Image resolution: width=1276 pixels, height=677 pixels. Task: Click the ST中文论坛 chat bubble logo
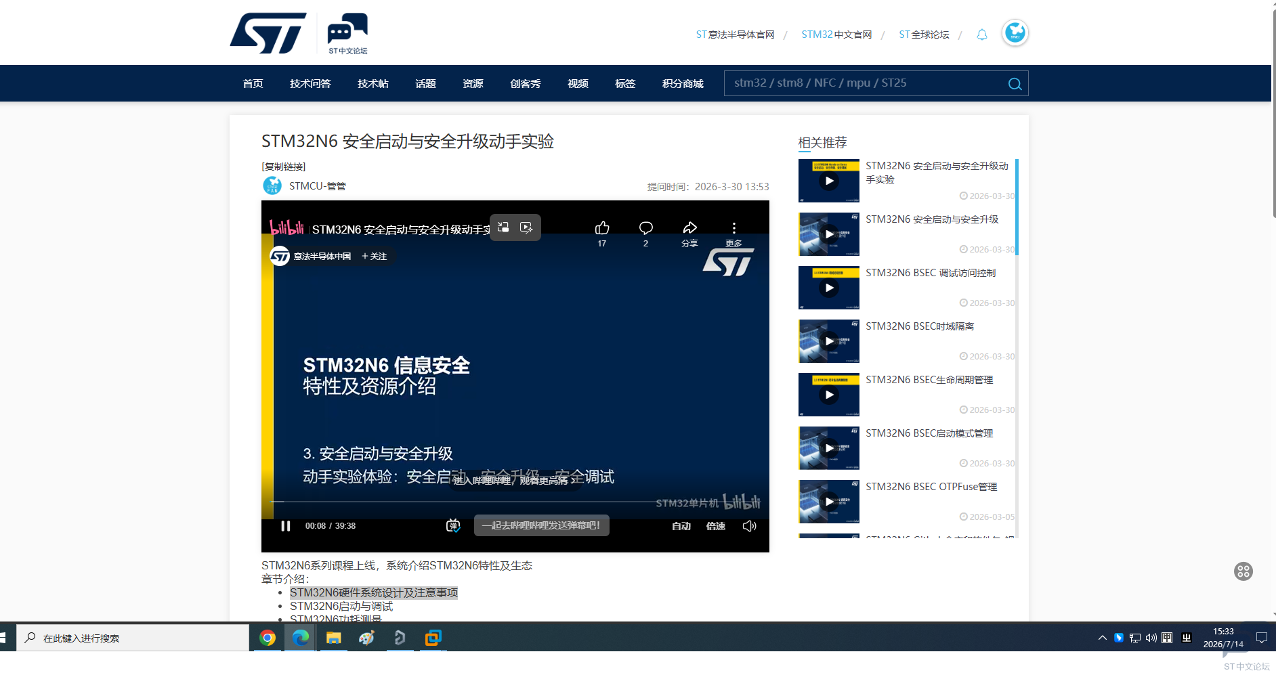pyautogui.click(x=347, y=33)
